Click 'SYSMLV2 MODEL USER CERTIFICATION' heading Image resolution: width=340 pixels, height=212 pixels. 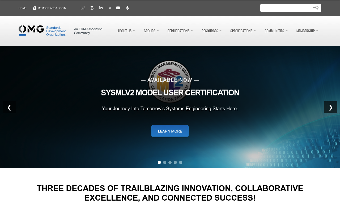pos(170,93)
